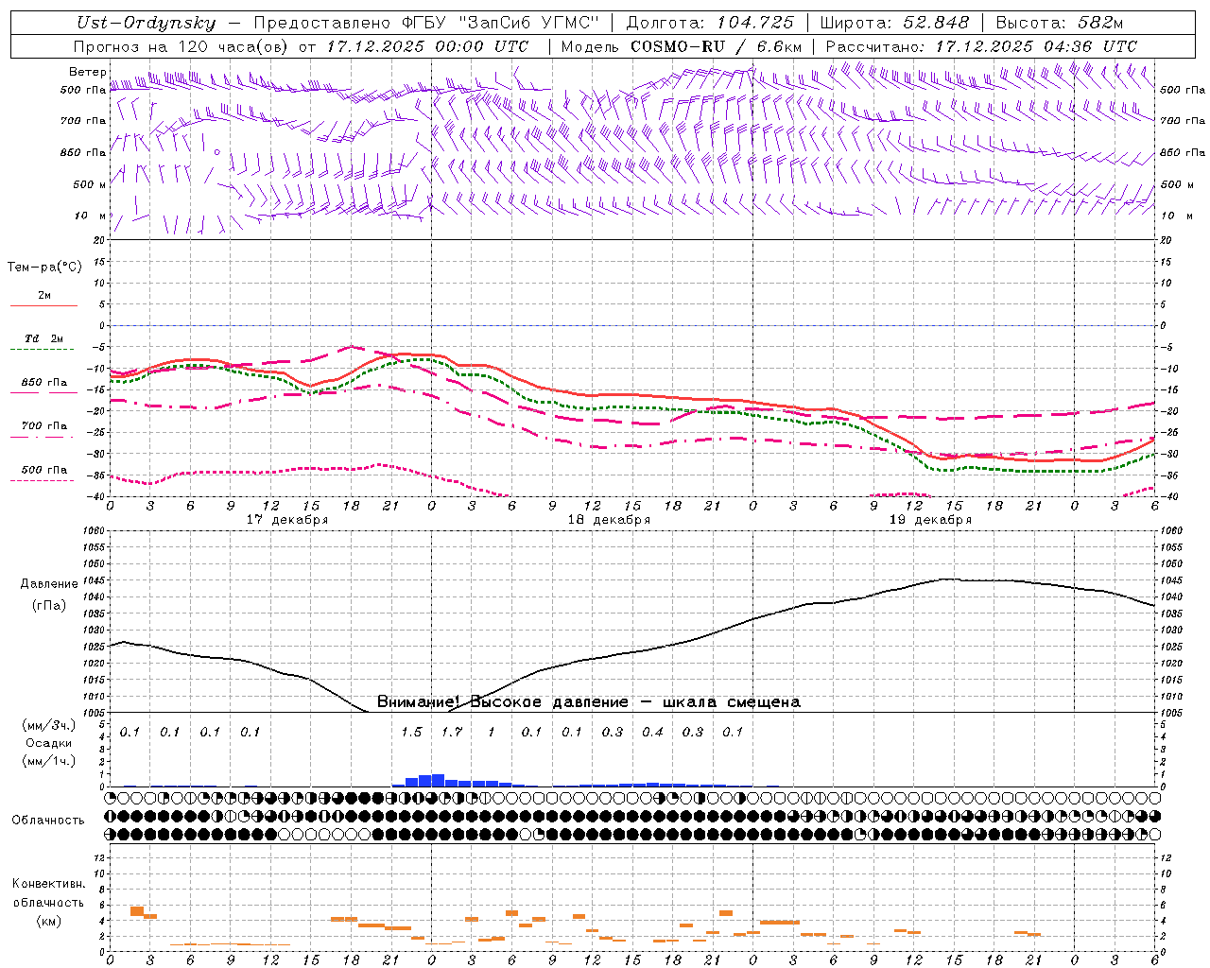Click Прогноз на 120 часа(ов) header text

(x=181, y=46)
